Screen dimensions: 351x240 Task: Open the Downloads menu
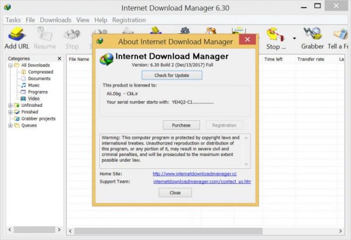(56, 20)
